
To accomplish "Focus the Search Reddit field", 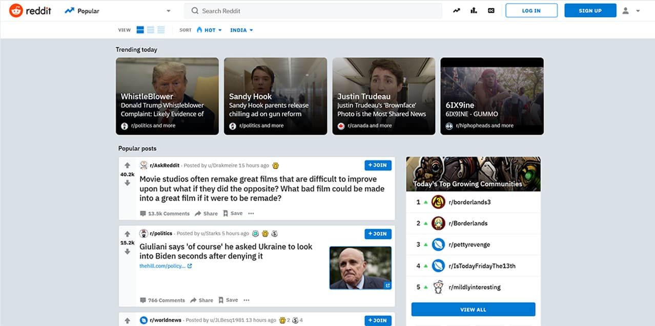I will click(x=313, y=11).
